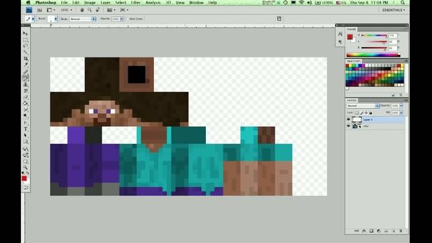The height and width of the screenshot is (243, 432).
Task: Create new swatch in Swatches panel
Action: coord(393,94)
